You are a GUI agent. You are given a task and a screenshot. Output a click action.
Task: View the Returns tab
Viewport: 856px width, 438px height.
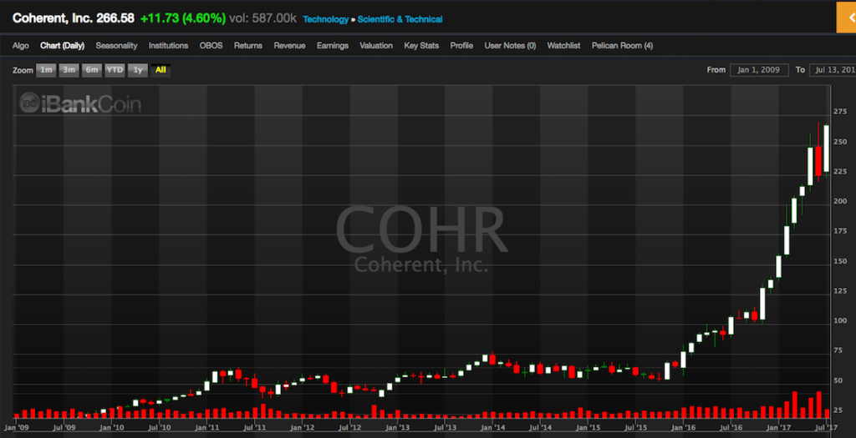click(247, 46)
